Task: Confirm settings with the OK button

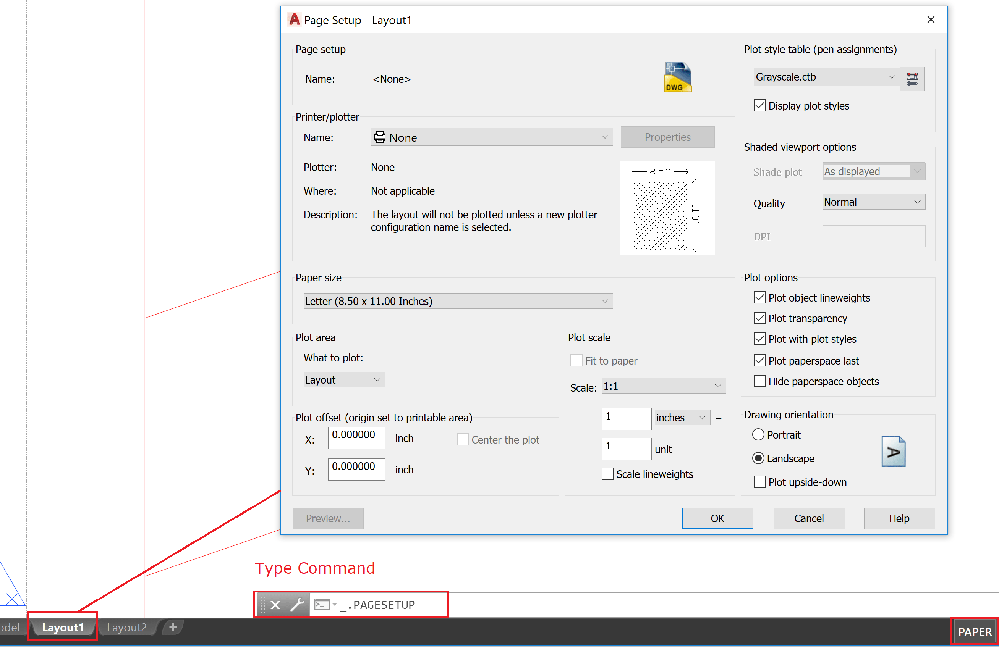Action: [717, 518]
